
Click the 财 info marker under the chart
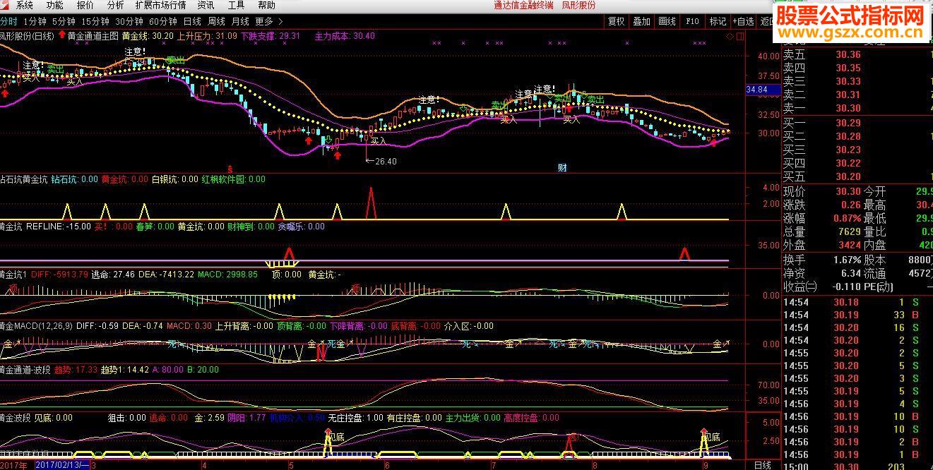(x=562, y=168)
